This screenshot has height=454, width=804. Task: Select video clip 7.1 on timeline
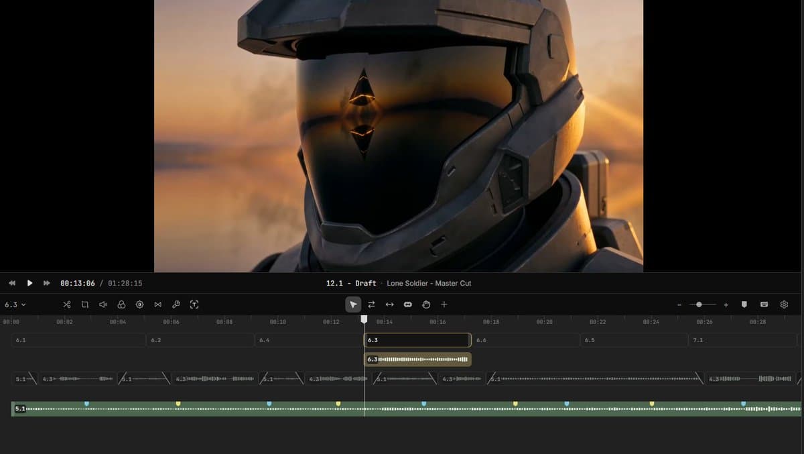[x=743, y=340]
